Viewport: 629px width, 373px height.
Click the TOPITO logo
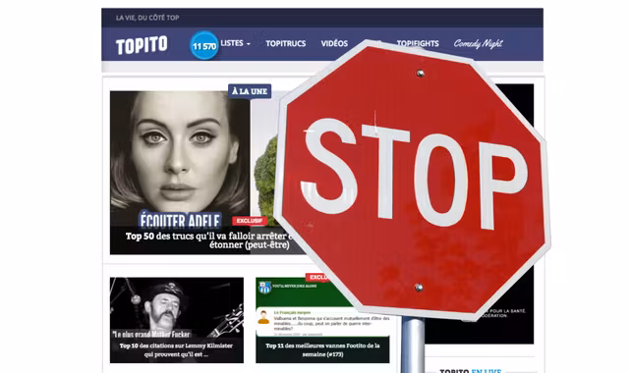click(x=142, y=45)
